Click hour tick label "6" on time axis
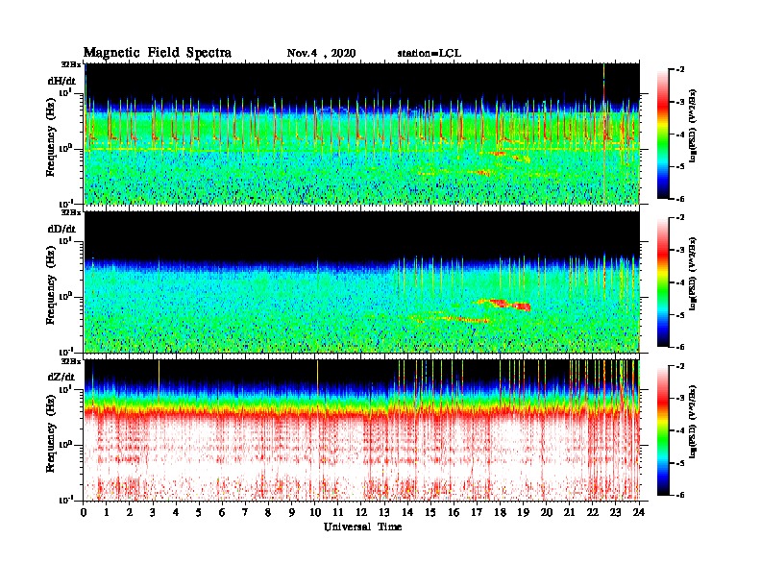 pyautogui.click(x=222, y=512)
